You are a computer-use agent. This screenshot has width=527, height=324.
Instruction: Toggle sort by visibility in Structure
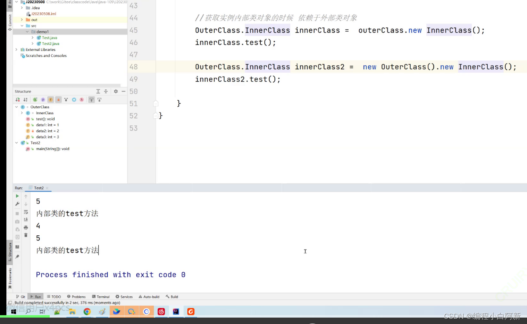tap(18, 99)
